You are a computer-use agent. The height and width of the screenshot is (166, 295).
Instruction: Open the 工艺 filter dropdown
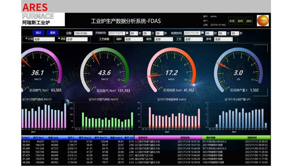click(194, 39)
